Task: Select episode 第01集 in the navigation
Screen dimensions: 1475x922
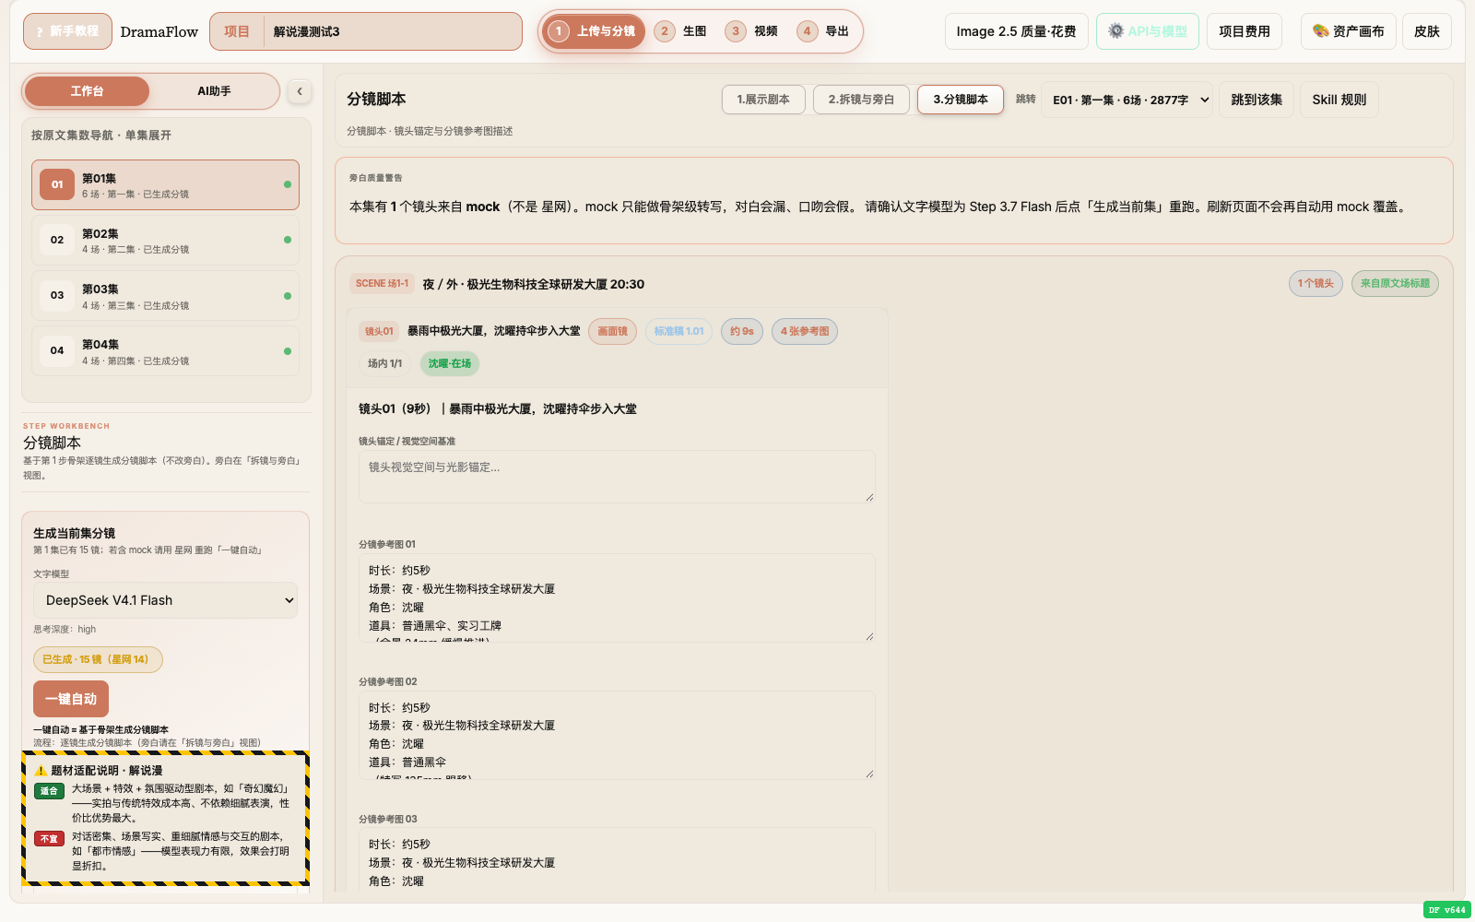Action: [x=165, y=185]
